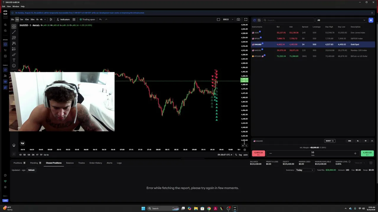Enter fullscreen chart mode
This screenshot has height=212, width=378.
tap(246, 19)
